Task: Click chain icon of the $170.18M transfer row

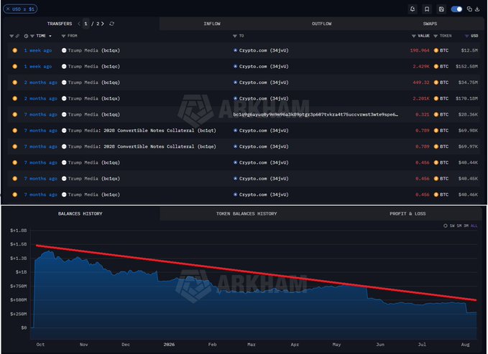Action: click(14, 98)
